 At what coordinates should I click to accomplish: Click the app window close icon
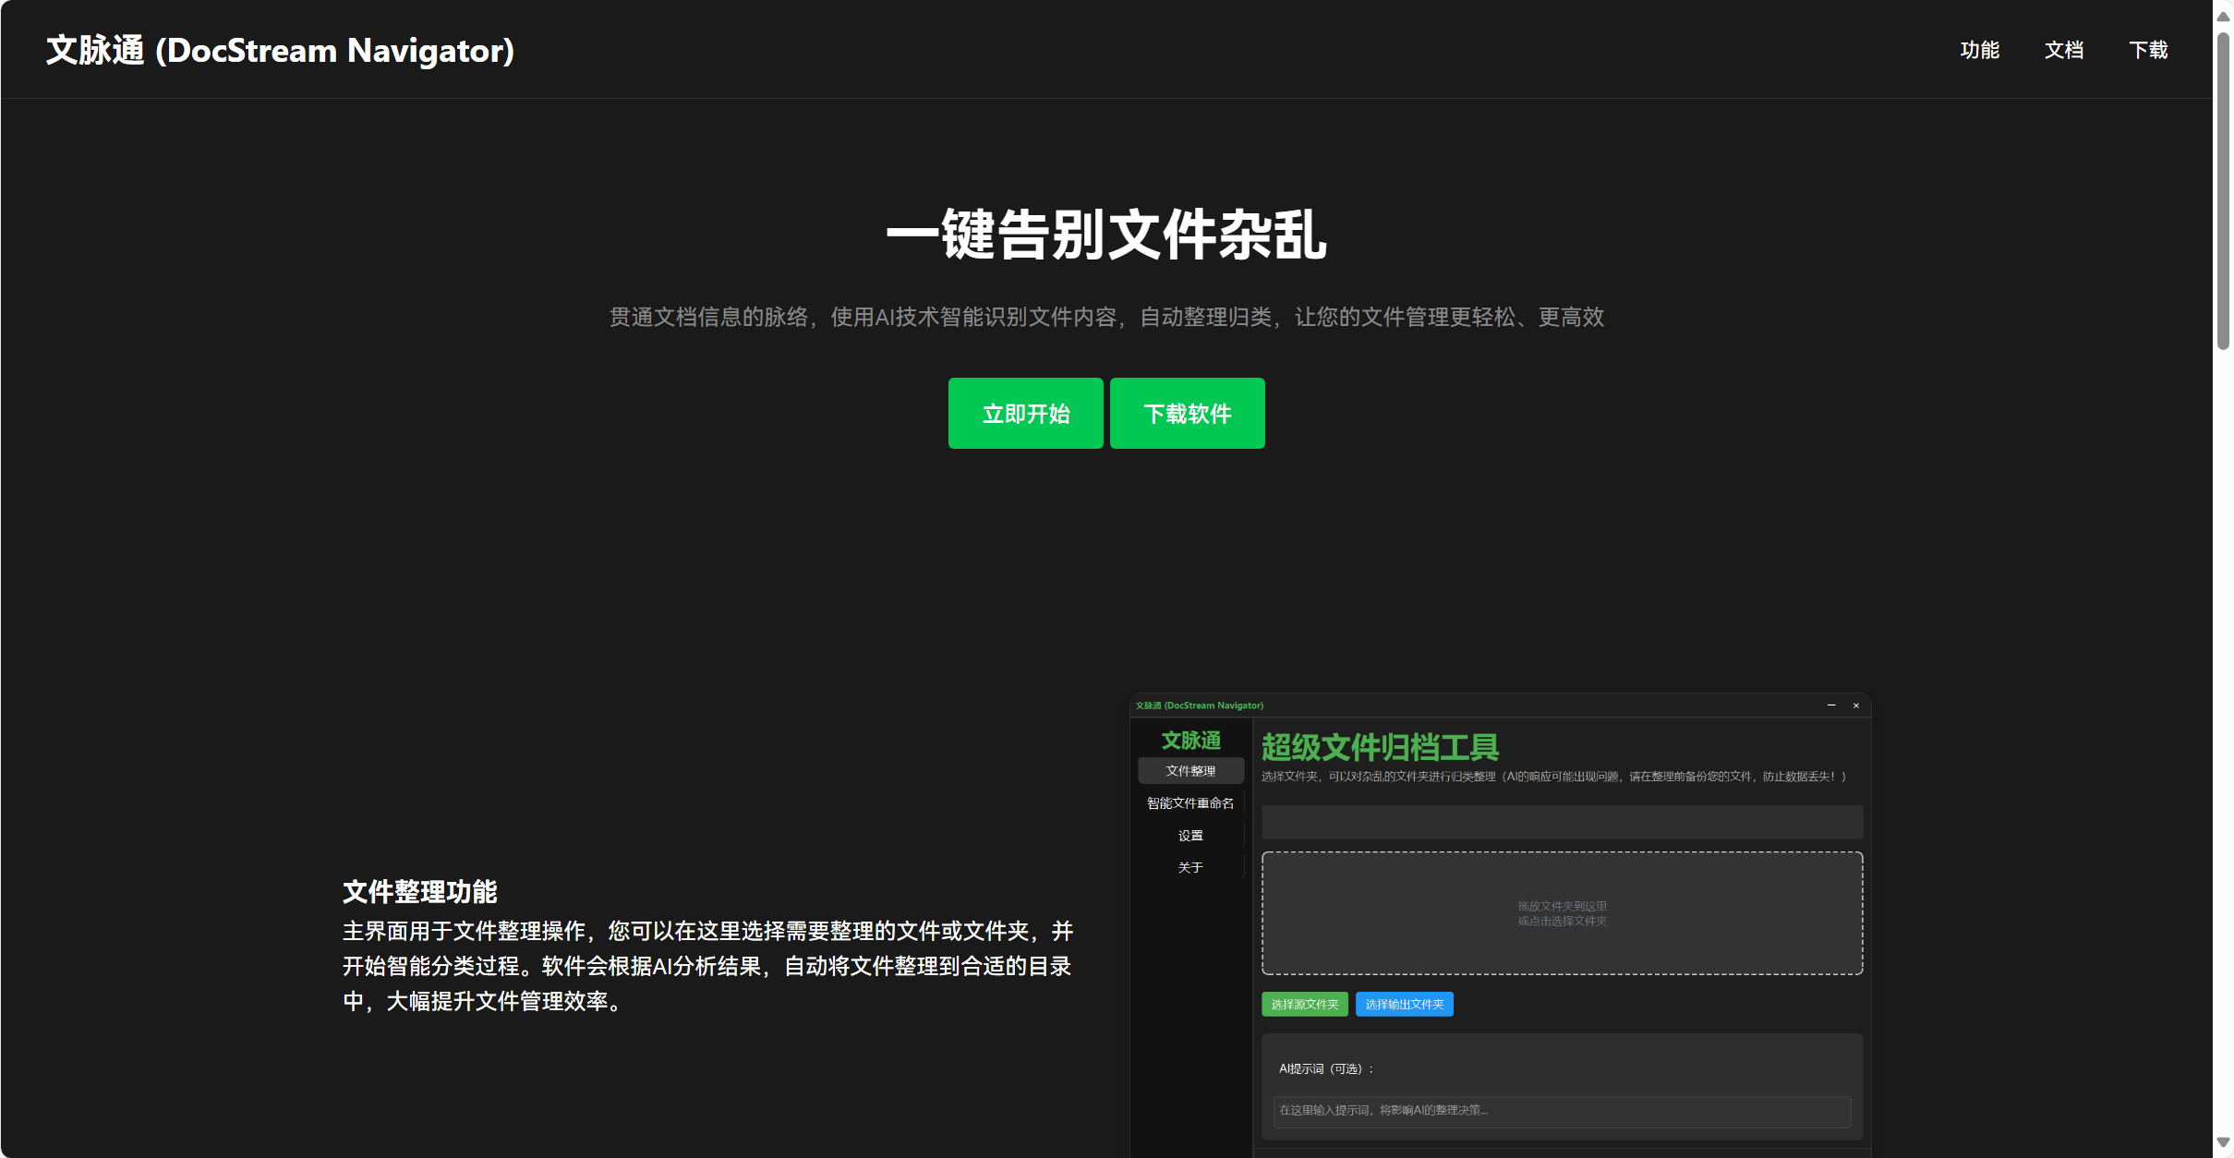[1856, 706]
